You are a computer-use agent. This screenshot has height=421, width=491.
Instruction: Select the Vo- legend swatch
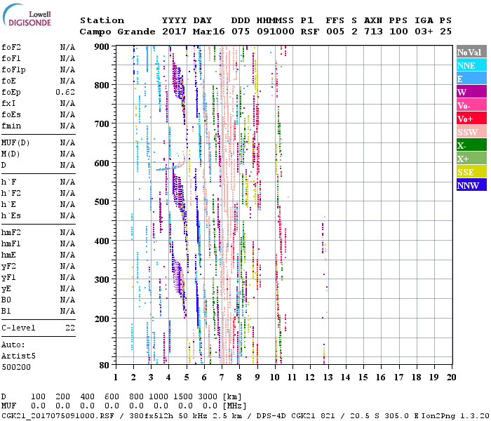click(471, 105)
